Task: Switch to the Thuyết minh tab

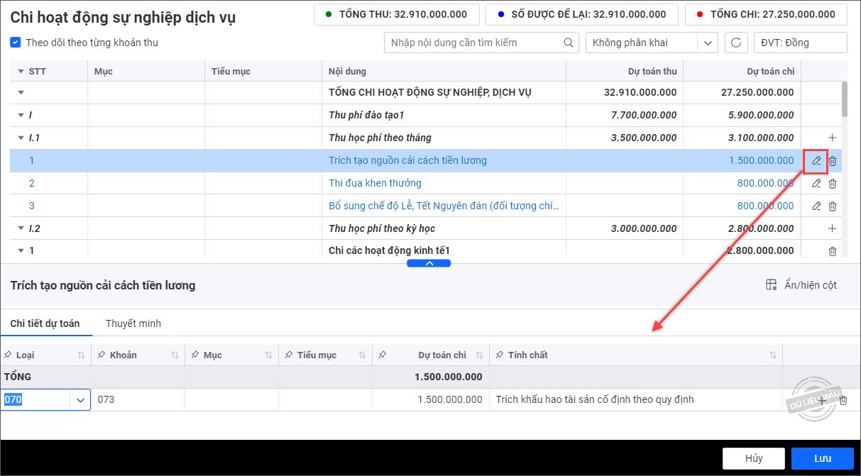Action: [x=133, y=323]
